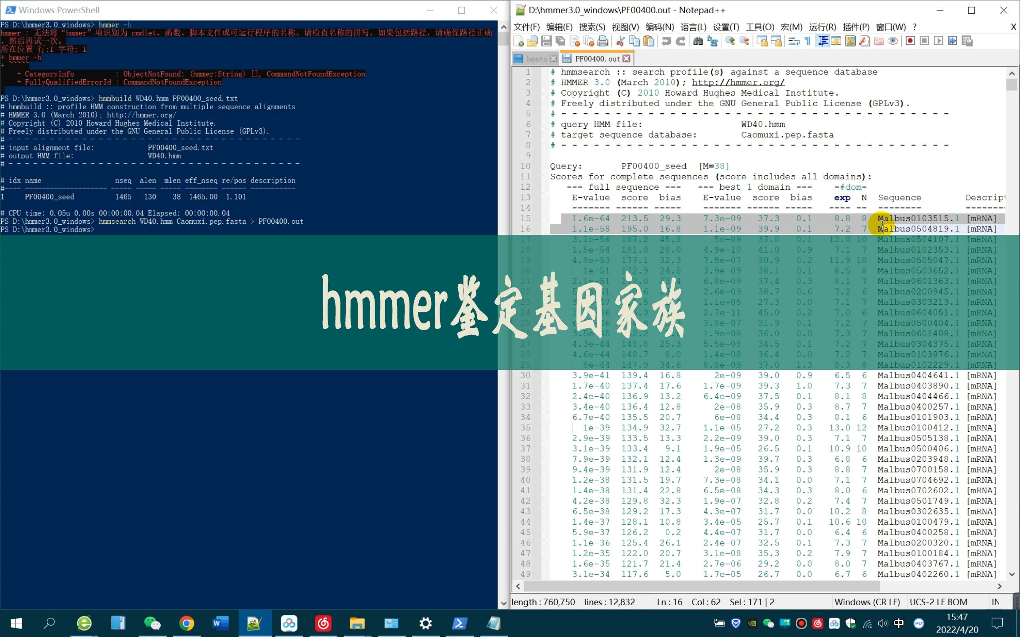This screenshot has width=1020, height=637.
Task: Toggle the Indent guide toolbar button
Action: tap(823, 41)
